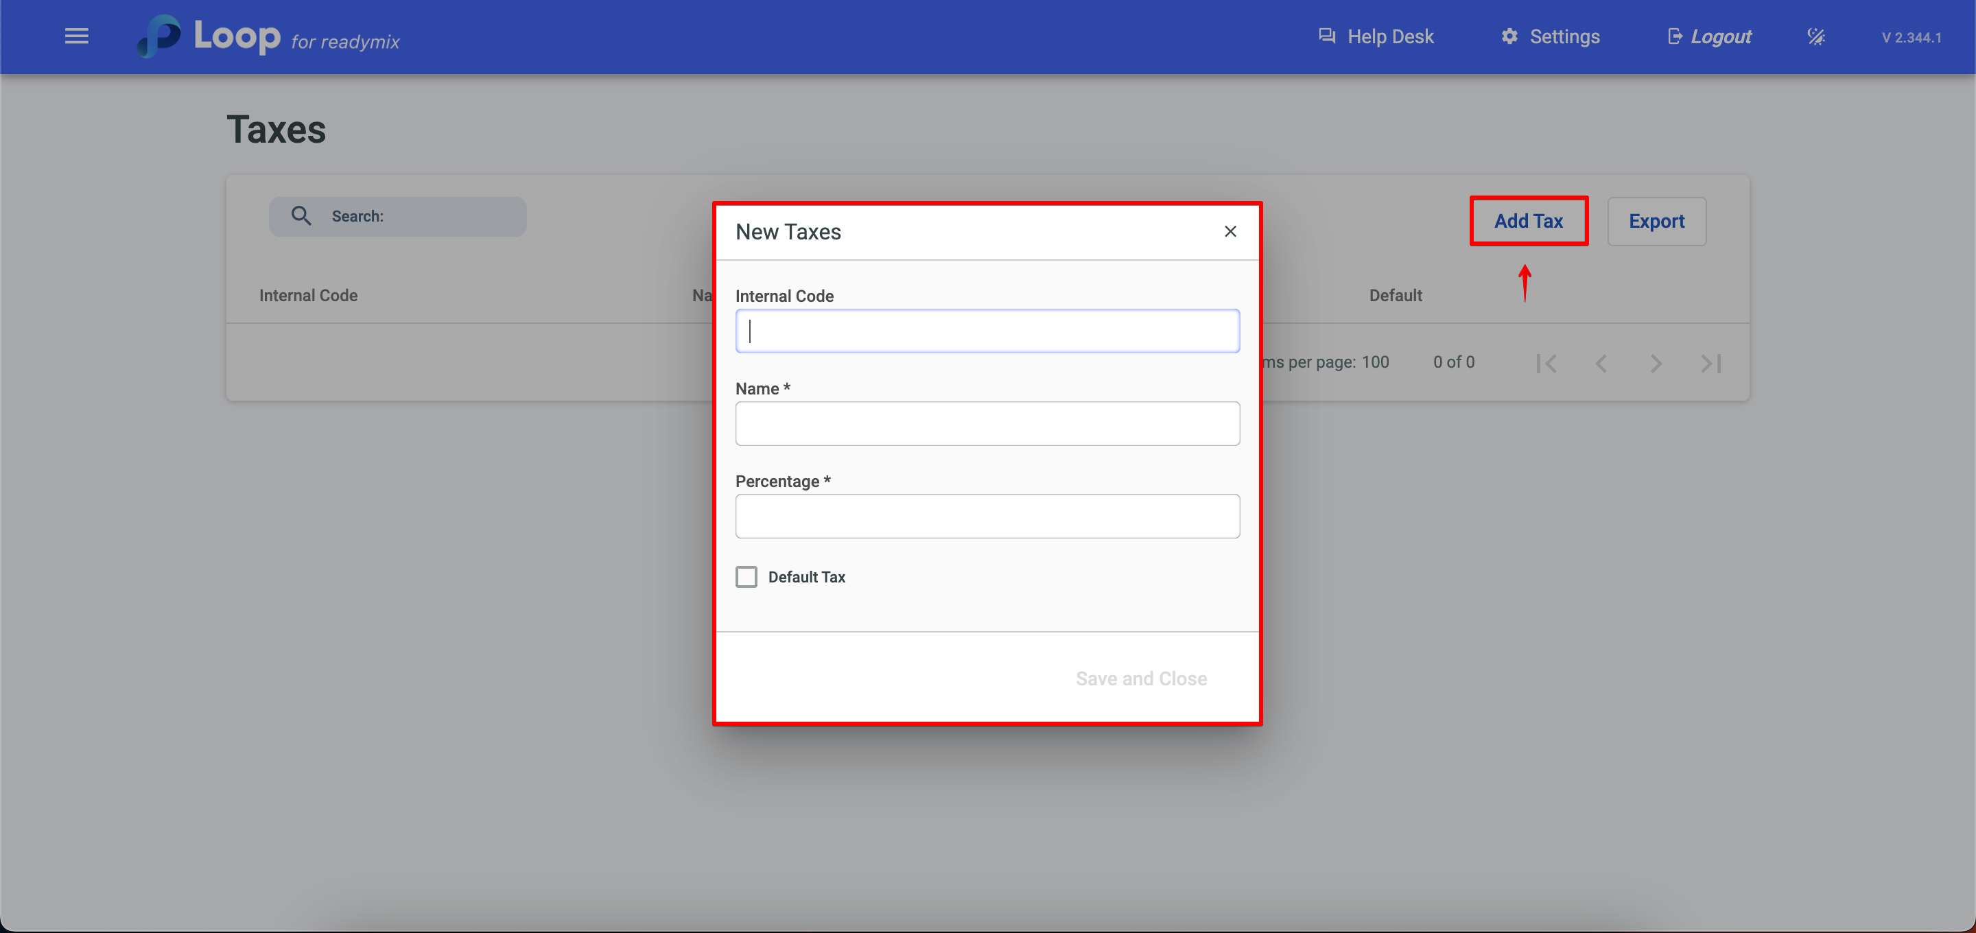Image resolution: width=1976 pixels, height=933 pixels.
Task: Click the Percentage input field
Action: click(987, 517)
